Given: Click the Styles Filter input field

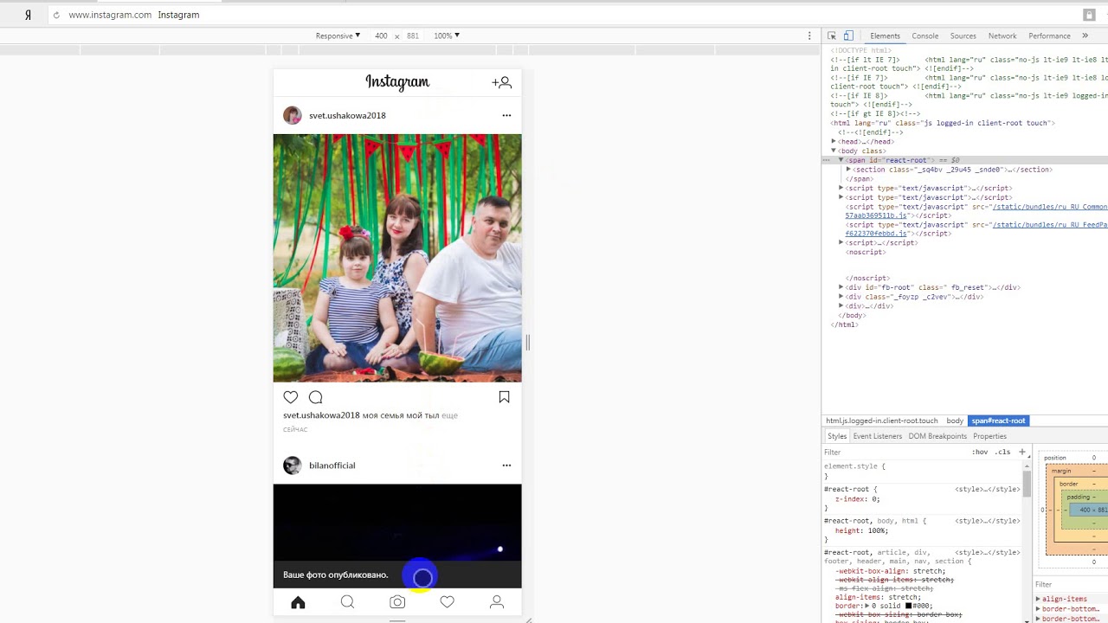Looking at the screenshot, I should click(895, 452).
